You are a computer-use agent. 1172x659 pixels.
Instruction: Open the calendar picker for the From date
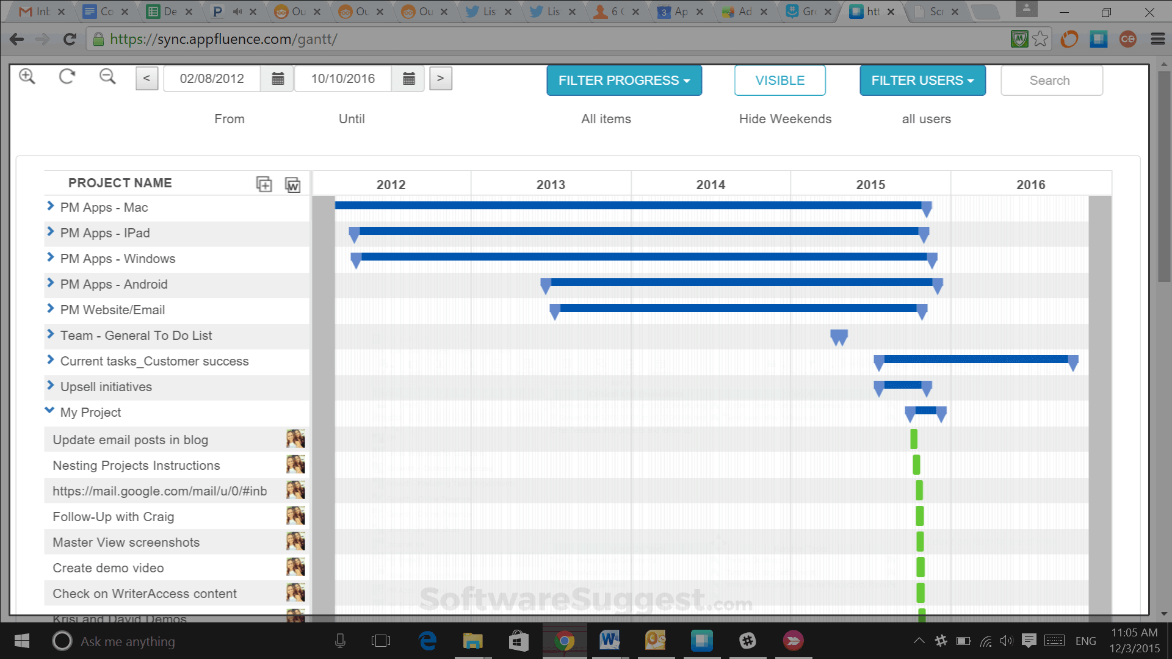click(278, 78)
